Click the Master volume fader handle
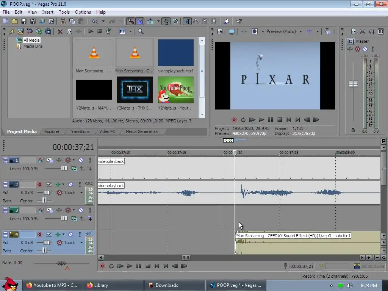Screen dimensions: 388x291 point(353,84)
